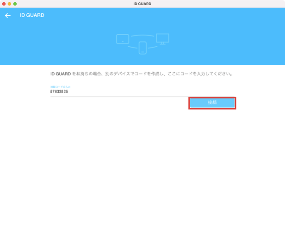The image size is (285, 238).
Task: Close the ID GUARD window
Action: pyautogui.click(x=4, y=4)
